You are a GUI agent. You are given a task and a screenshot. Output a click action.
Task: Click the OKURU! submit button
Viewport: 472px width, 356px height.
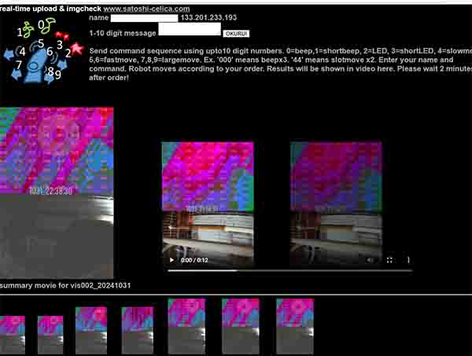coord(236,34)
